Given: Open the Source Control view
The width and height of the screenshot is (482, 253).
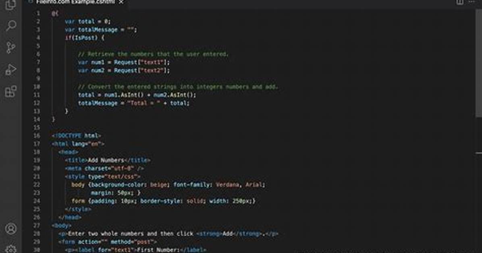Looking at the screenshot, I should 11,48.
